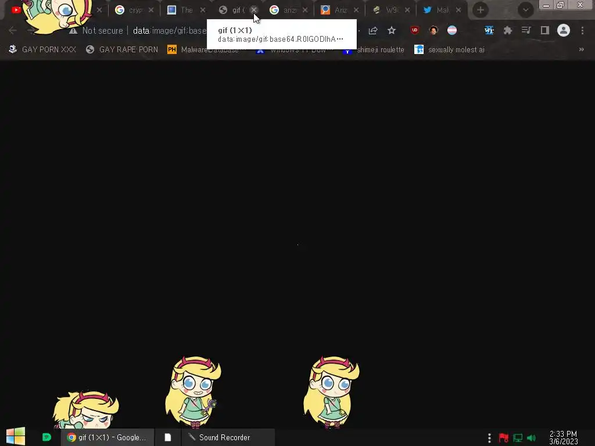This screenshot has height=446, width=595.
Task: Go back with the back arrow
Action: tap(12, 30)
